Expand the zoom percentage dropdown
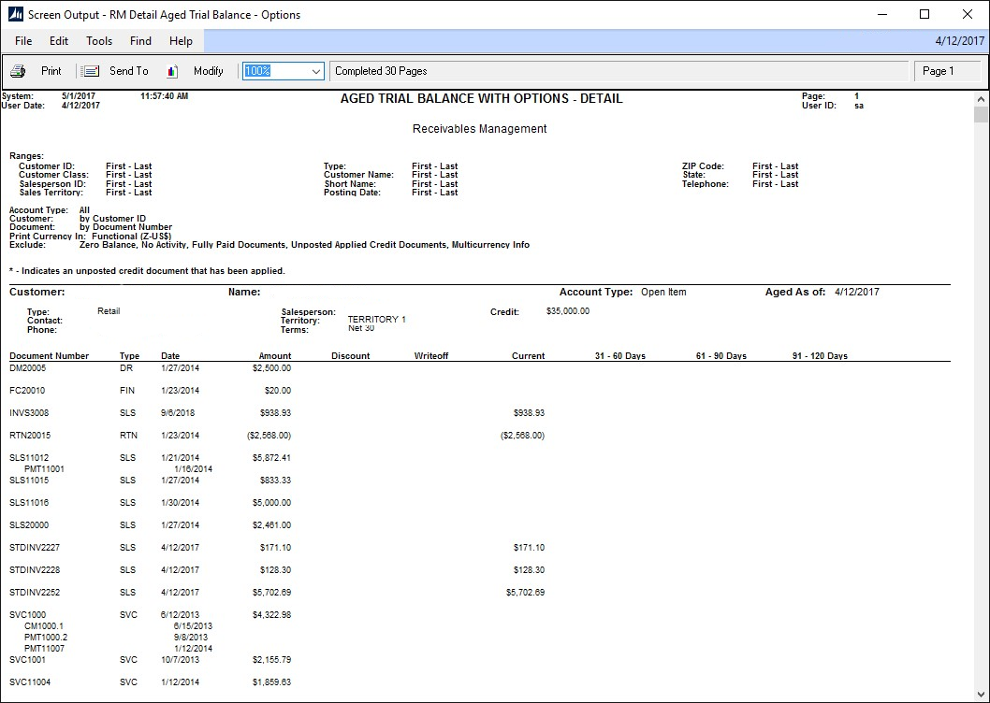 coord(314,70)
